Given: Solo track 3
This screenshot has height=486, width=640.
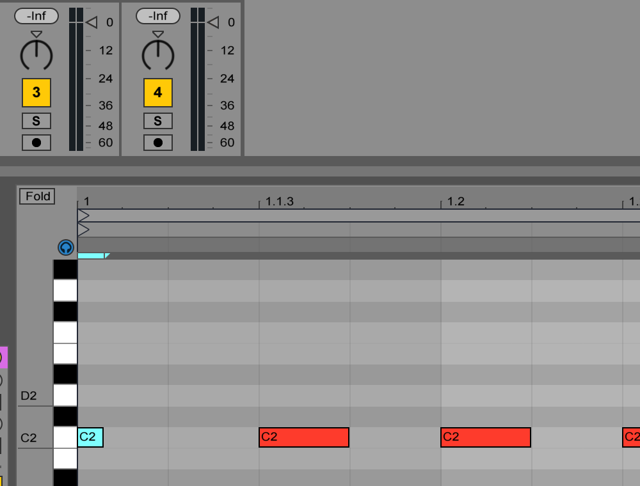Looking at the screenshot, I should coord(36,121).
